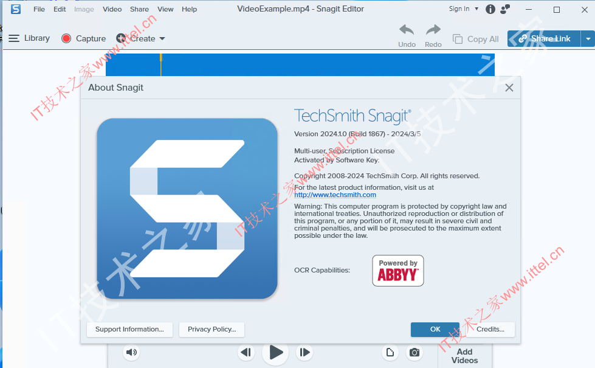Close the About Snagit dialog
Viewport: 595px width, 368px height.
click(x=509, y=88)
